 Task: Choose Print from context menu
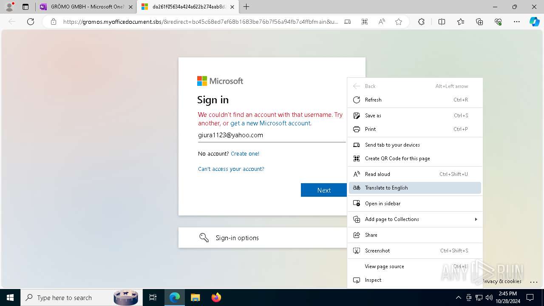[x=415, y=129]
